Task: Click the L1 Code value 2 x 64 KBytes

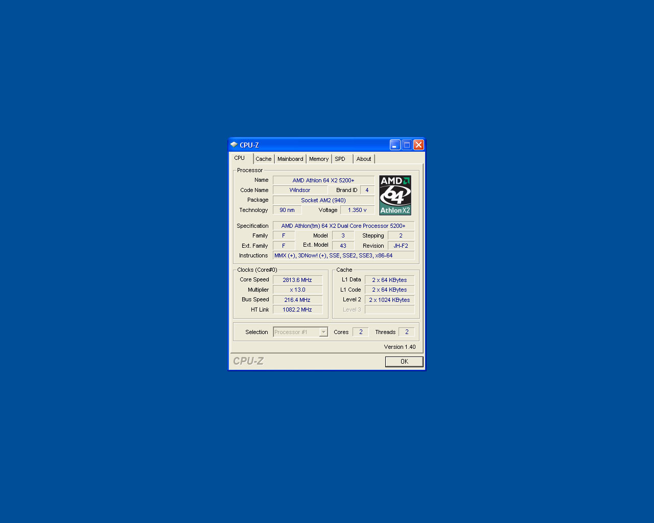Action: tap(389, 290)
